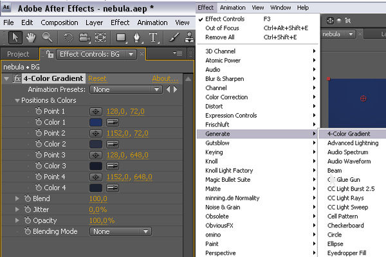
Task: Expand the Jitter property
Action: tap(17, 209)
